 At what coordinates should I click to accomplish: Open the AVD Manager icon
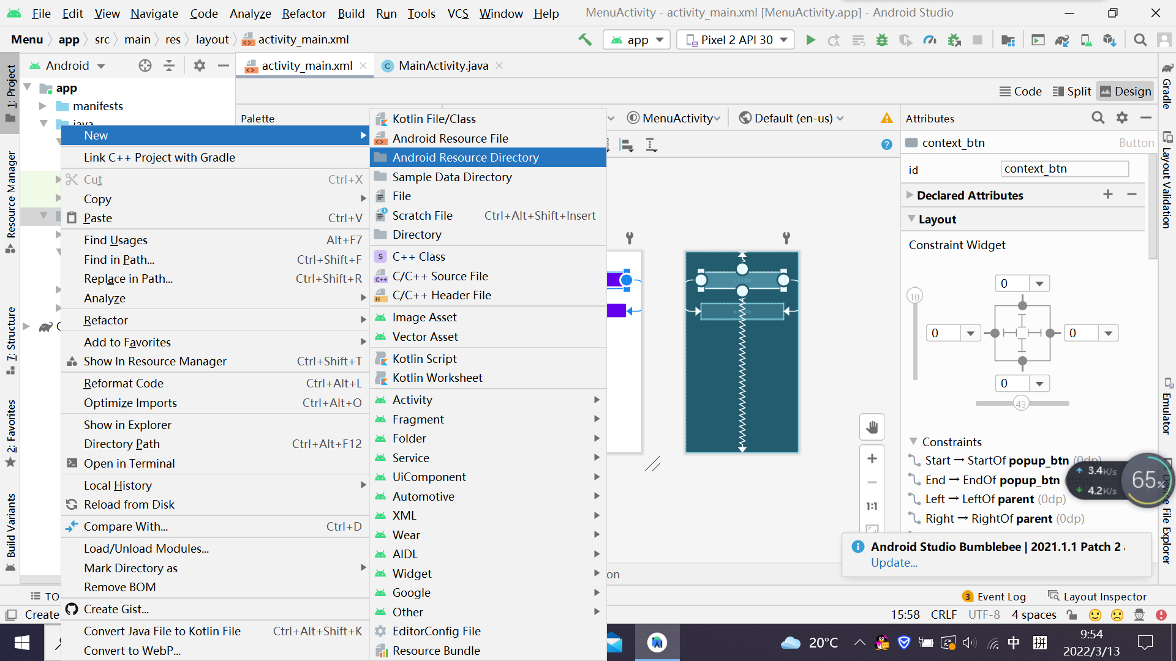click(1086, 40)
